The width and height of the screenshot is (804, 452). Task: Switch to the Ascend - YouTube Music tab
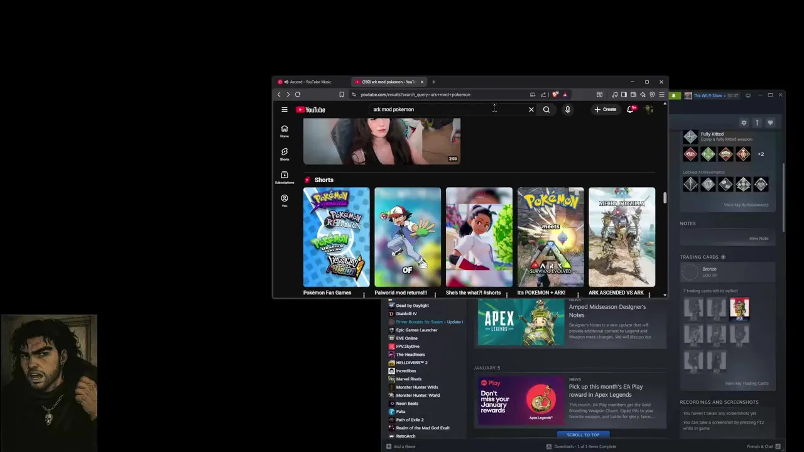pos(310,82)
